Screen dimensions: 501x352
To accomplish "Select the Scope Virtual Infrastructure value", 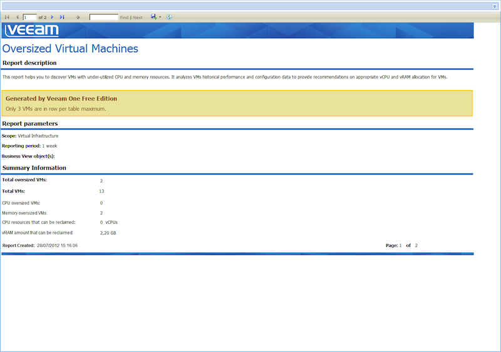I will 38,136.
